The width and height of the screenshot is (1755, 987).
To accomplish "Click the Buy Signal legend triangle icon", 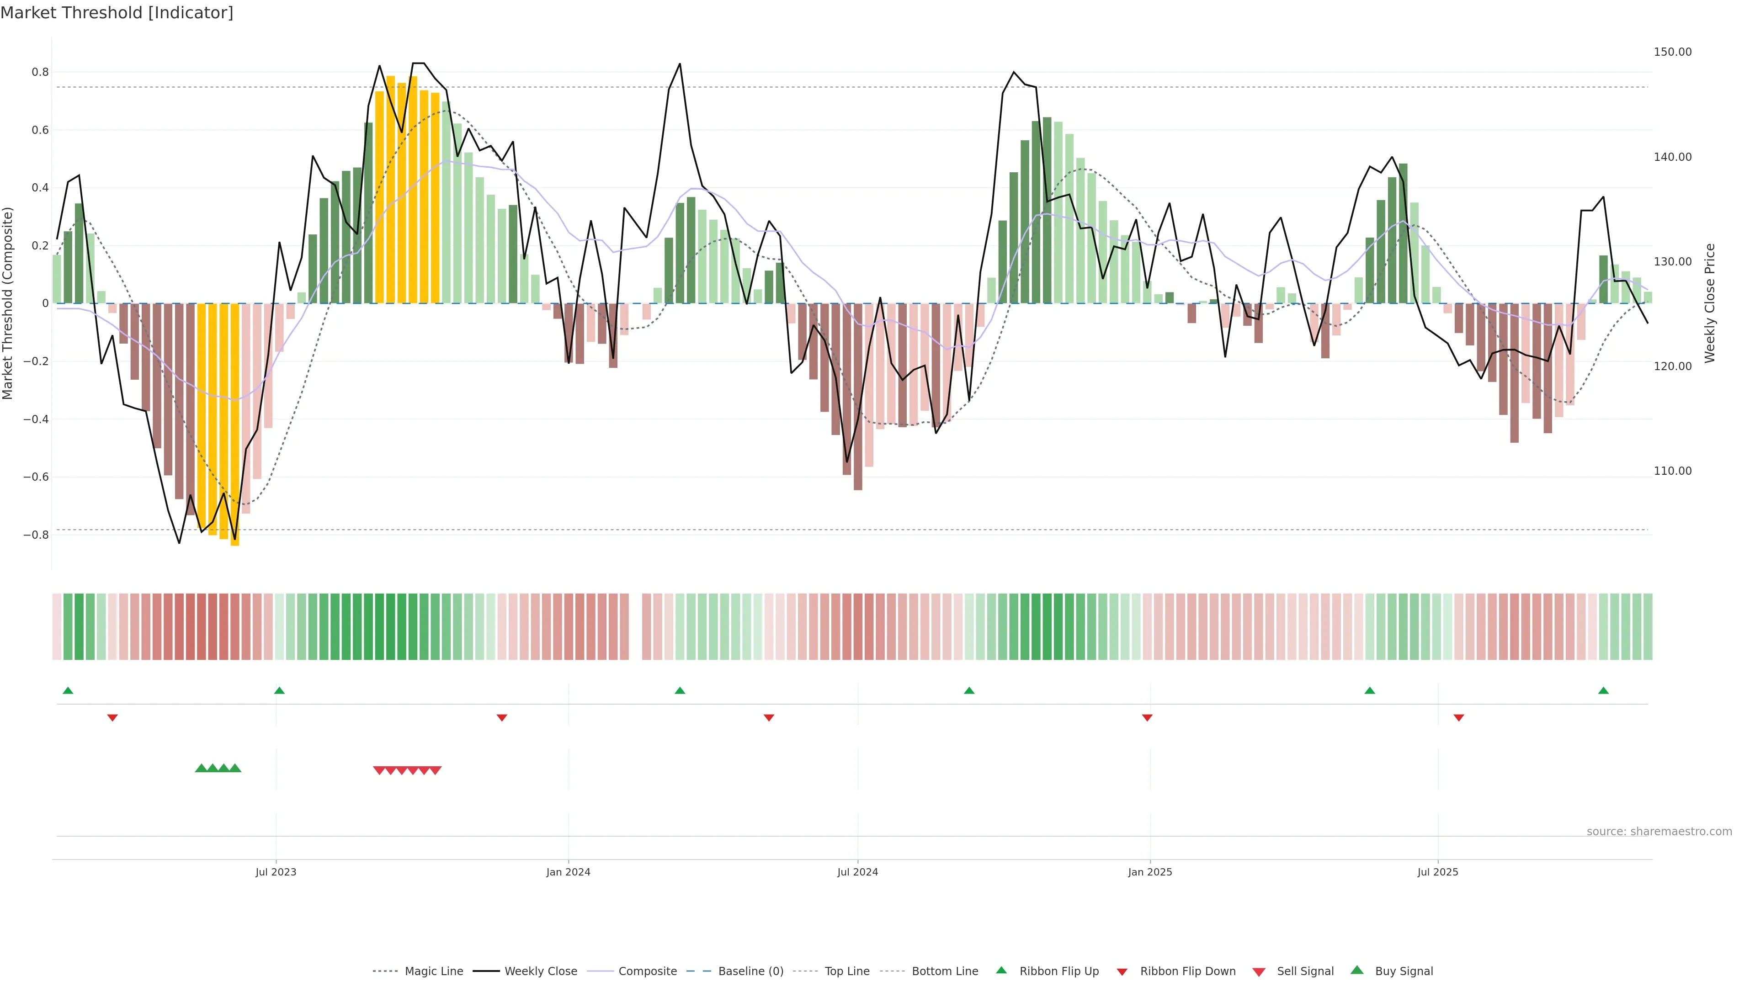I will coord(1357,970).
